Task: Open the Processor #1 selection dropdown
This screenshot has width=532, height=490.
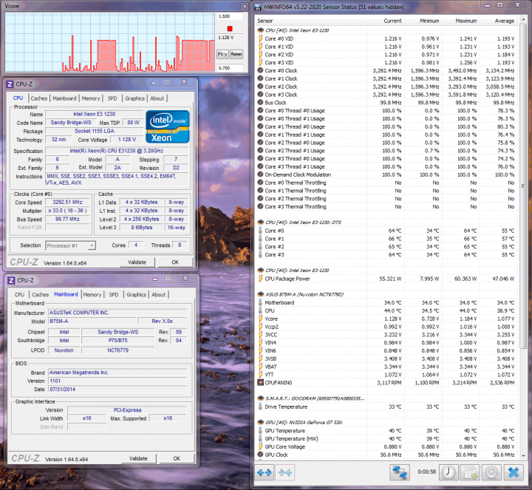Action: pyautogui.click(x=92, y=245)
